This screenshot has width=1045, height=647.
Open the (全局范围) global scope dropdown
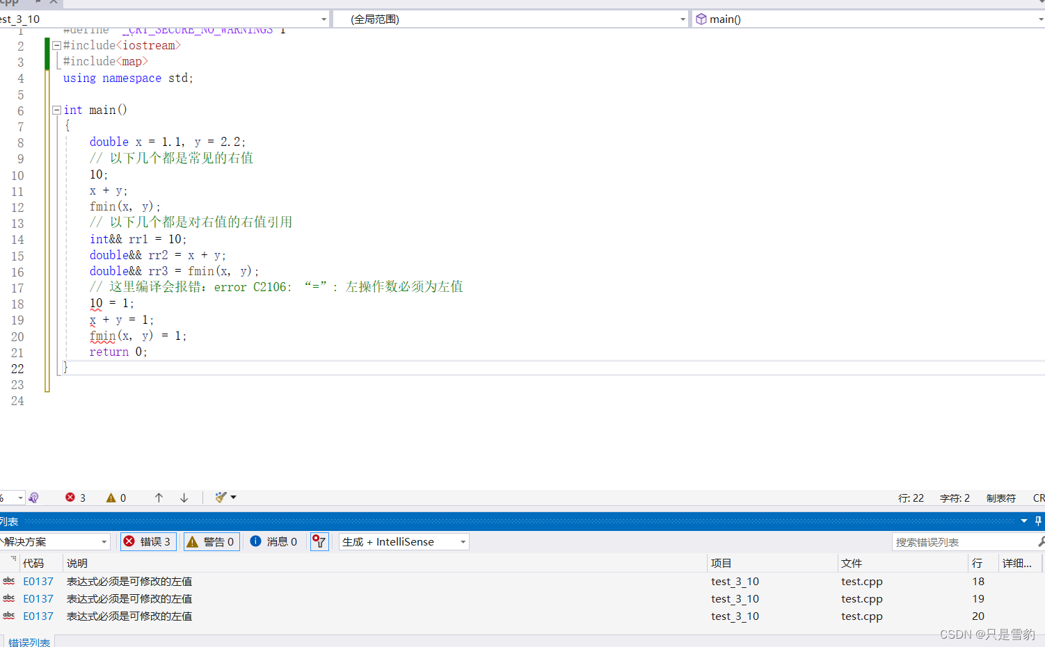click(511, 19)
